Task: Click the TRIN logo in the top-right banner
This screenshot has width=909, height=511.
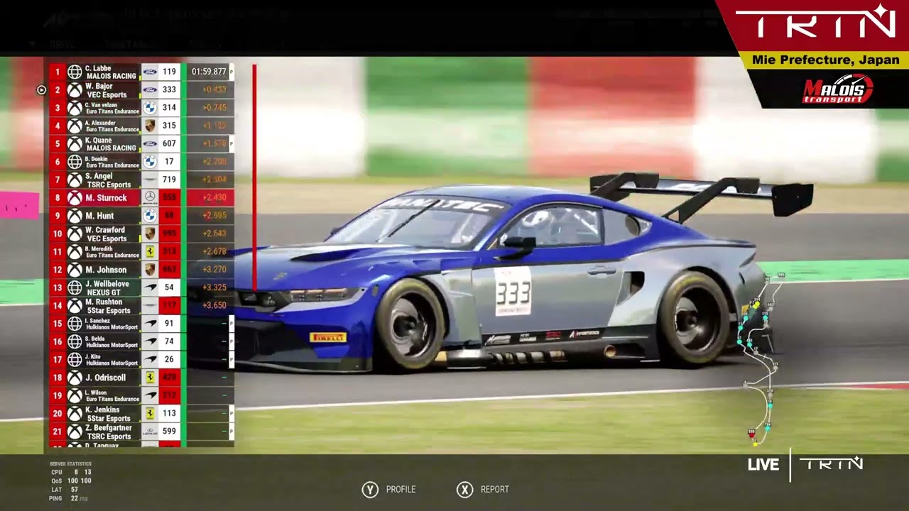Action: pos(815,23)
